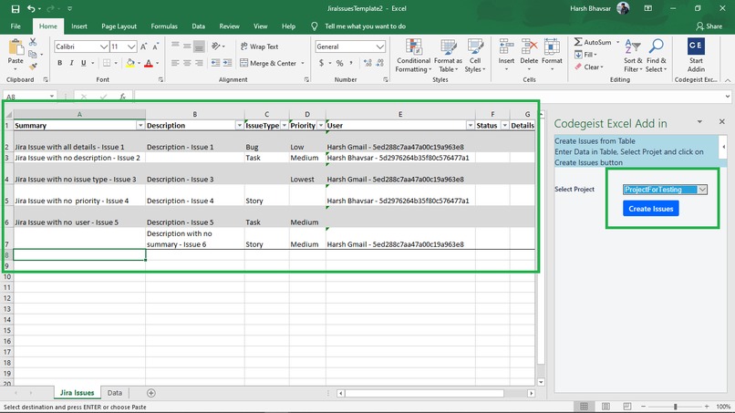Save the workbook with the floppy icon
735x413 pixels.
[x=15, y=8]
